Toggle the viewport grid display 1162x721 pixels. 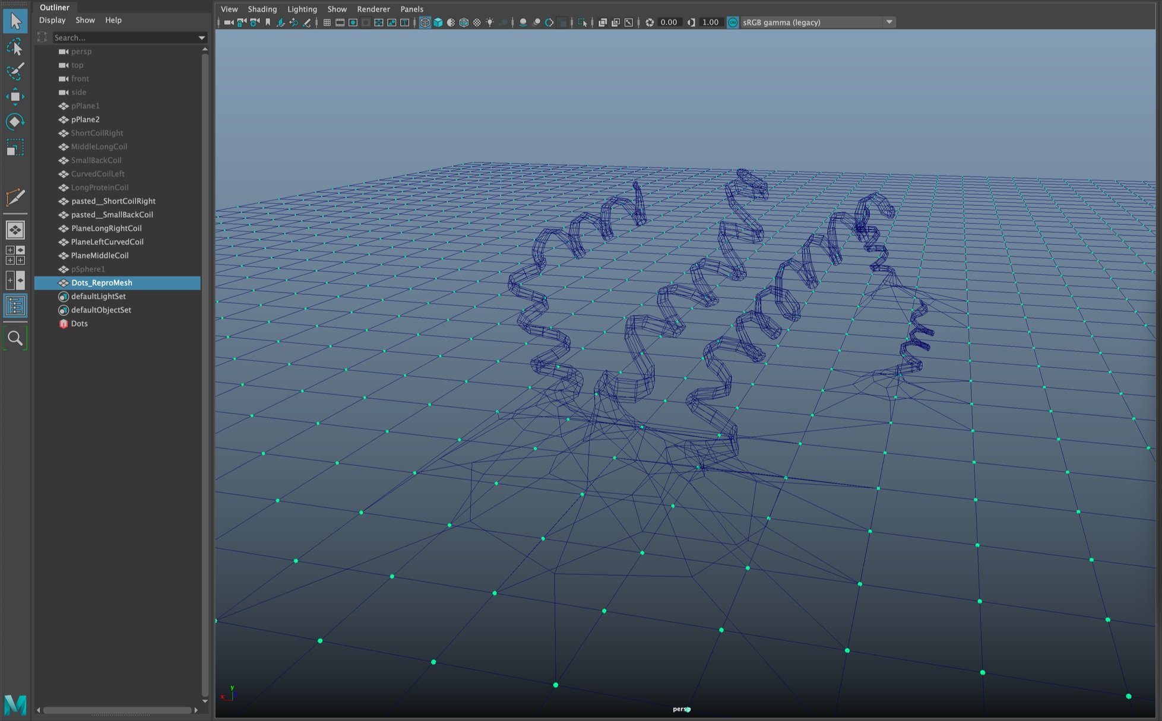click(x=327, y=23)
